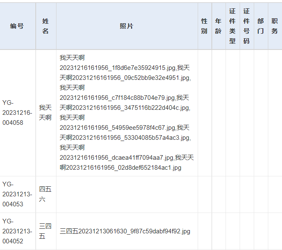This screenshot has height=250, width=282.
Task: Click the name cell 我天天啊
Action: (46, 113)
